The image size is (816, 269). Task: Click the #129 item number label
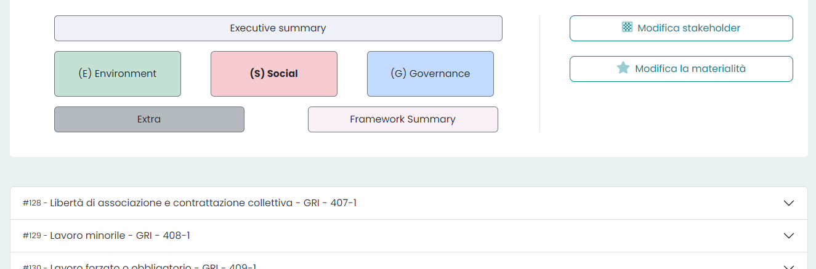(31, 236)
